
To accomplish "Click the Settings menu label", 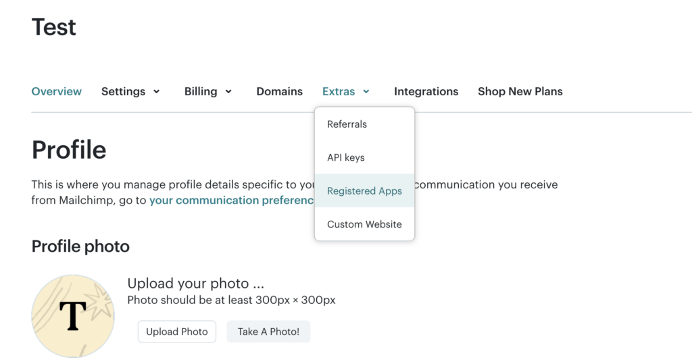I will pos(123,91).
